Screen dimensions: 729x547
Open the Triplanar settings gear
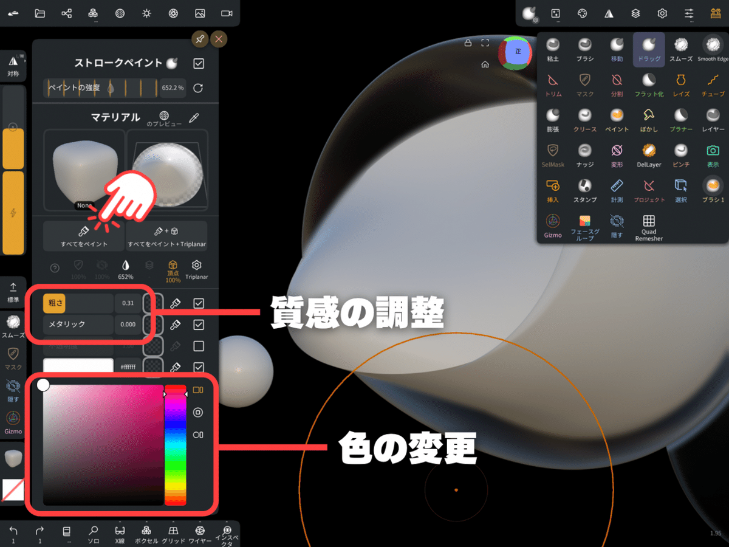pos(196,269)
